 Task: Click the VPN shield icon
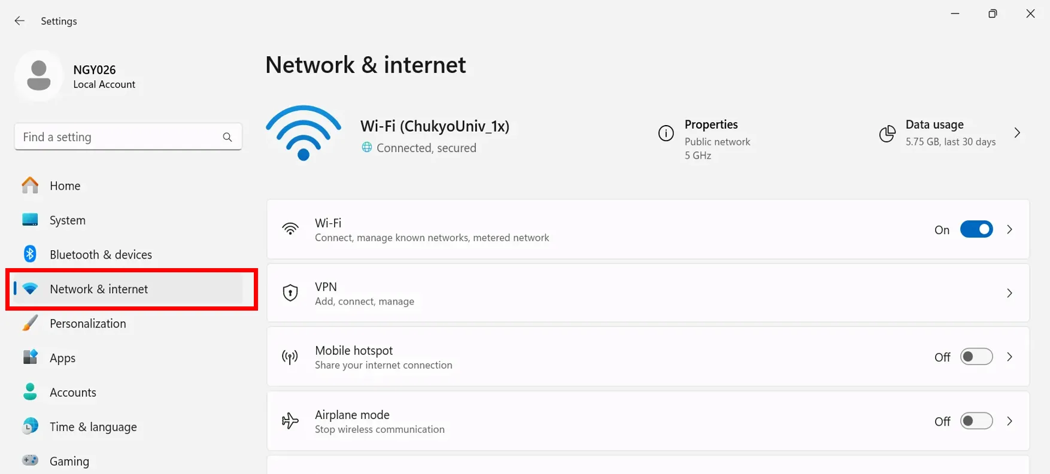coord(290,293)
